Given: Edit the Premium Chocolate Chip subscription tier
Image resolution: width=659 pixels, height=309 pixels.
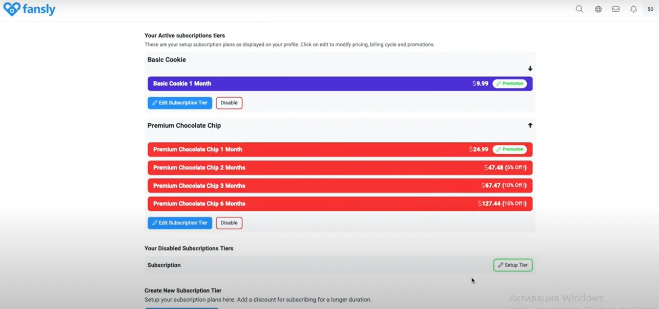Looking at the screenshot, I should pos(180,223).
